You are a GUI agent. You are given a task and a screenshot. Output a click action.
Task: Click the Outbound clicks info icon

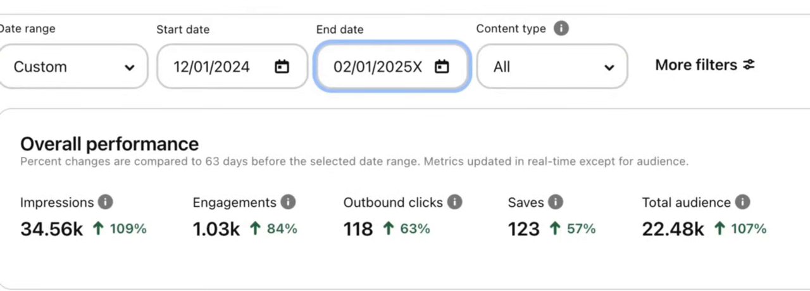click(x=454, y=202)
